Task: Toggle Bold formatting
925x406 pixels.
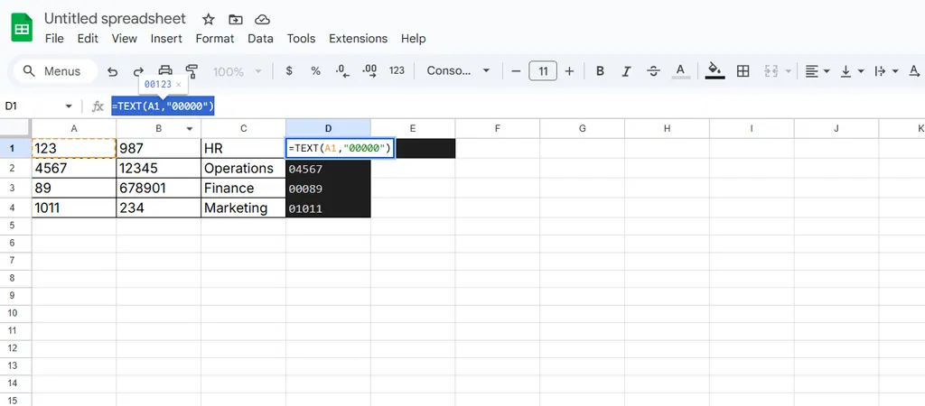Action: pos(600,71)
